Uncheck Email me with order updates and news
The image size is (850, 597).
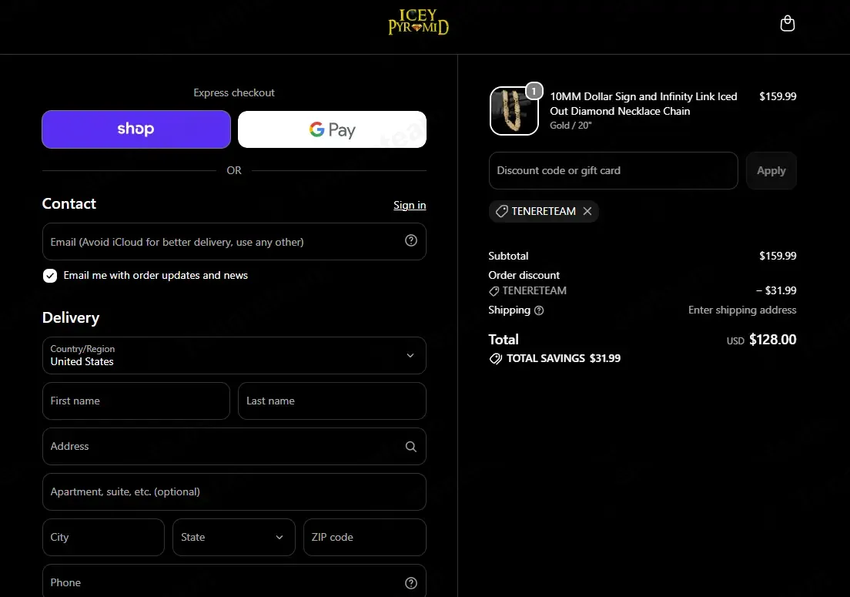pyautogui.click(x=50, y=276)
